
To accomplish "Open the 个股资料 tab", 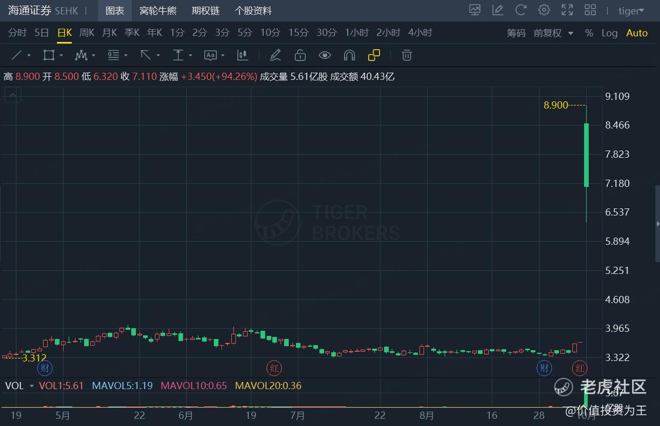I will (x=253, y=11).
